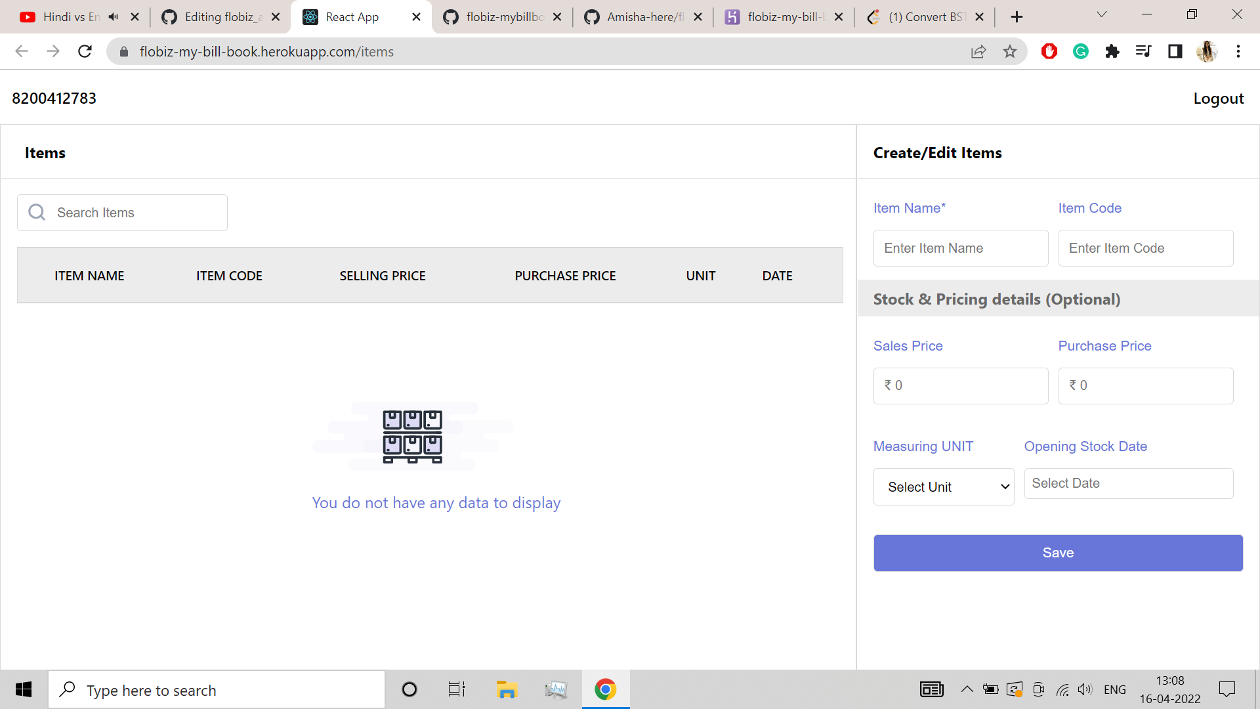Open the browser extensions puzzle icon
This screenshot has width=1260, height=709.
(x=1112, y=51)
